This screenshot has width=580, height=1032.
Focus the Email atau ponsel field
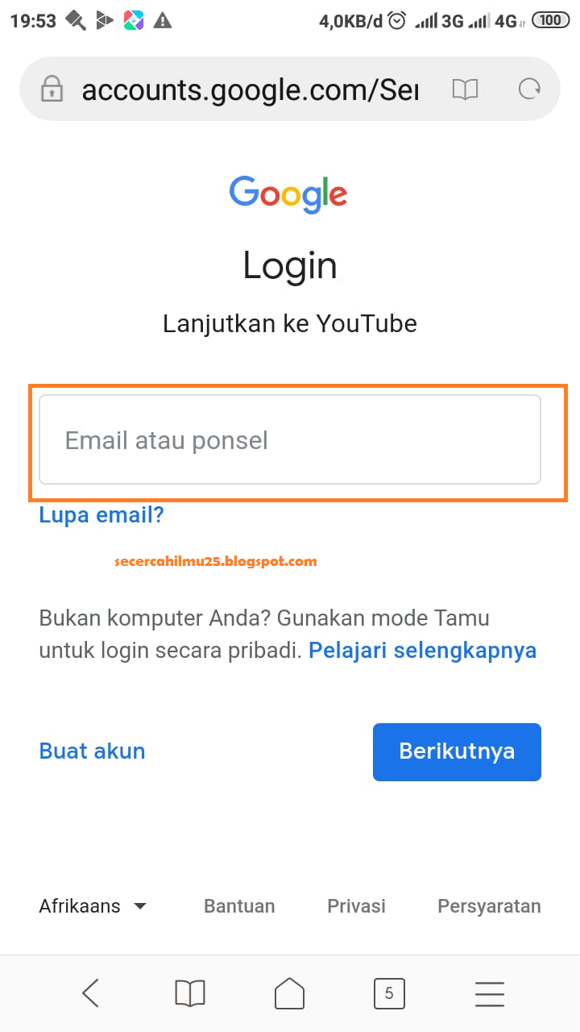click(x=290, y=439)
